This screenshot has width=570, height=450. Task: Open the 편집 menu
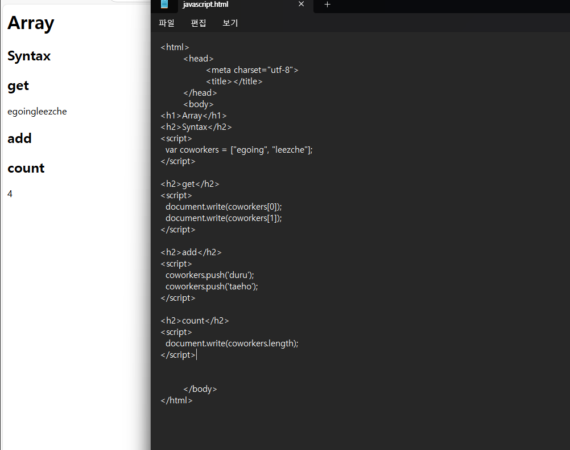(x=199, y=23)
